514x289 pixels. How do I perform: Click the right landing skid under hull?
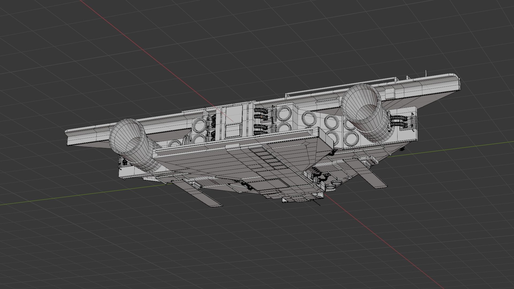365,173
